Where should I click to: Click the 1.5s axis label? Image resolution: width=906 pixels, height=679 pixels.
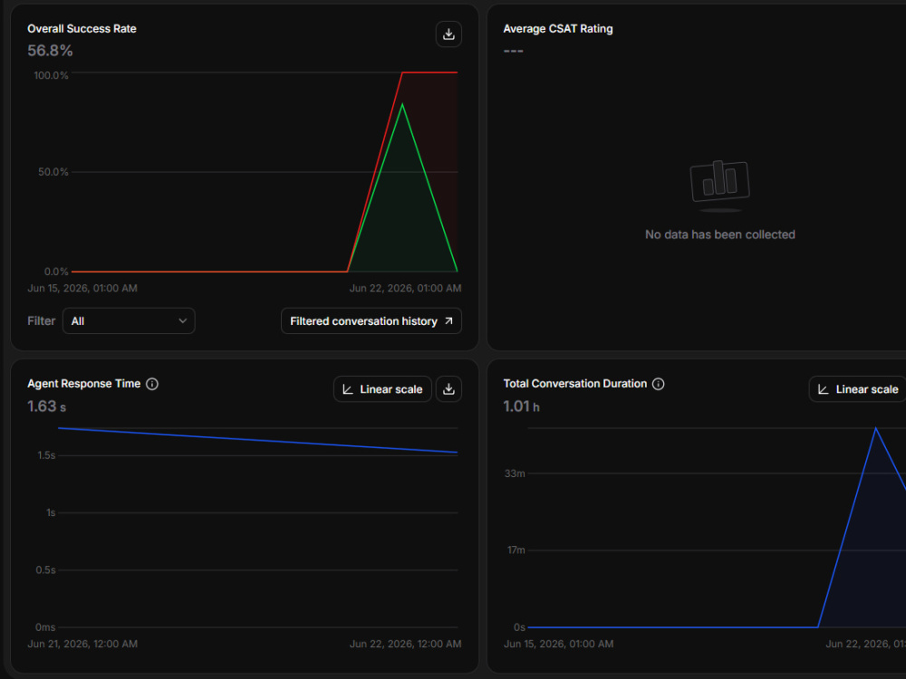pos(46,455)
